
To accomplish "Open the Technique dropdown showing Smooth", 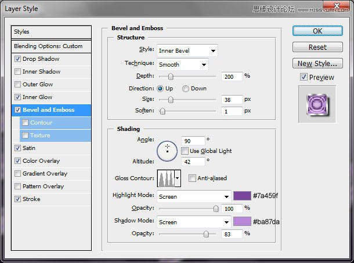I will click(182, 65).
